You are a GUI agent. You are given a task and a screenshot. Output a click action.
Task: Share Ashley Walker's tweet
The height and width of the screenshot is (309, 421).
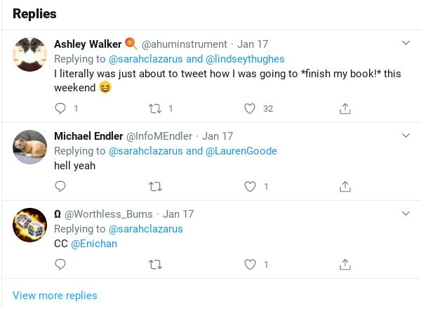(x=345, y=109)
